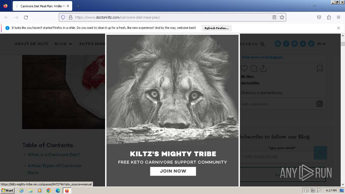Screen dimensions: 345x194
Task: Open the Firefox hamburger application menu
Action: pyautogui.click(x=339, y=17)
